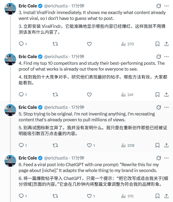Open more options menu on tweet 4
Image resolution: width=173 pixels, height=202 pixels.
166,57
